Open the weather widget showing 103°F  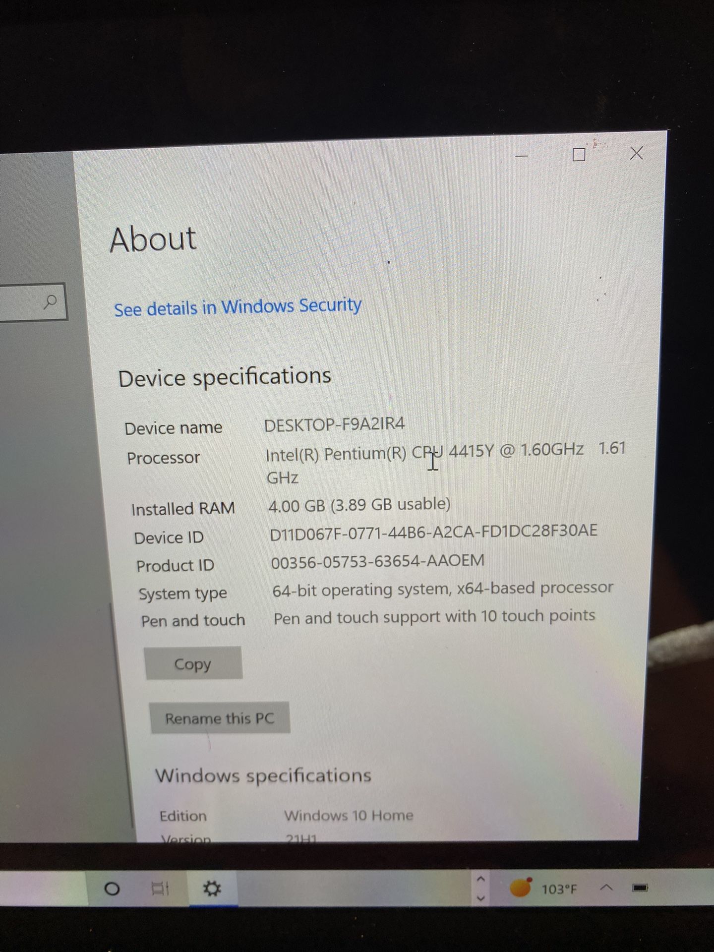pyautogui.click(x=544, y=889)
